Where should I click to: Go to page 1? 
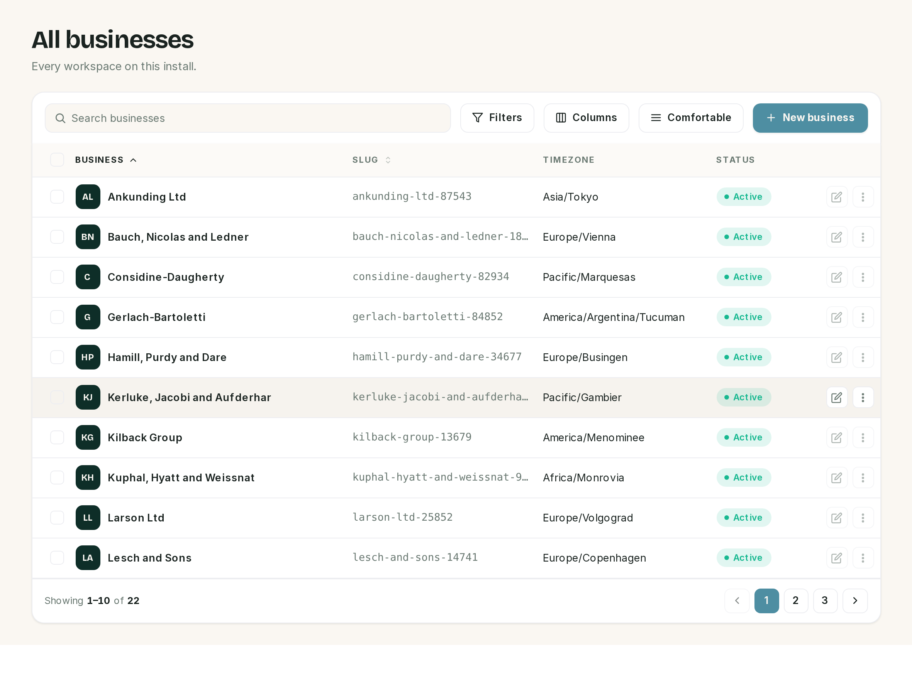pos(766,601)
